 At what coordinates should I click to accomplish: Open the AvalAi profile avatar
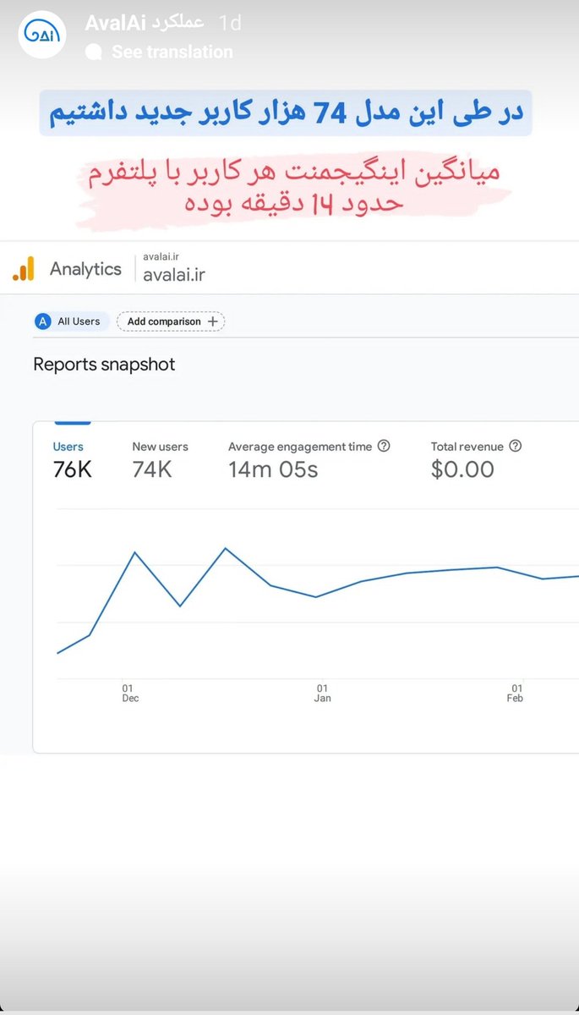coord(42,35)
